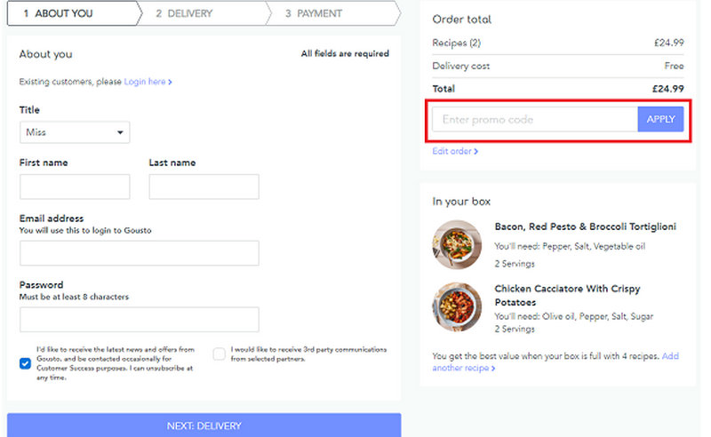This screenshot has width=711, height=437.
Task: Open the Edit order link
Action: [x=455, y=152]
